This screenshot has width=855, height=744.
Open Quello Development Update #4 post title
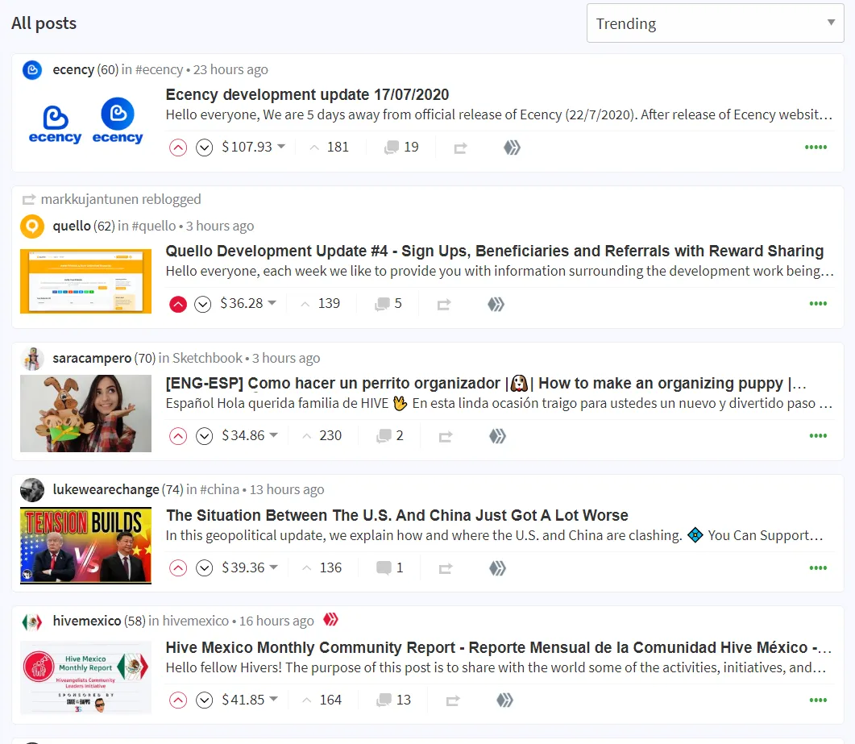[x=495, y=251]
